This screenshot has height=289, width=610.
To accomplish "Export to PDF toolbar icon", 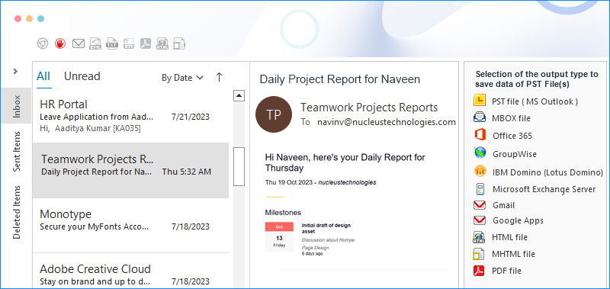I will point(146,43).
